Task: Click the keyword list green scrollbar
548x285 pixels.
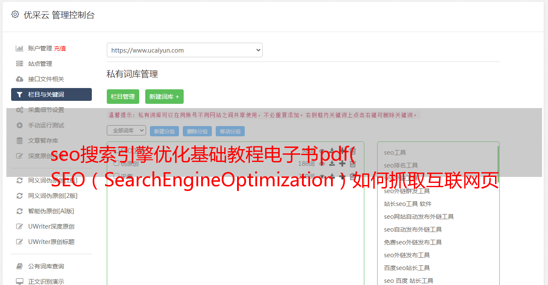Action: point(498,165)
